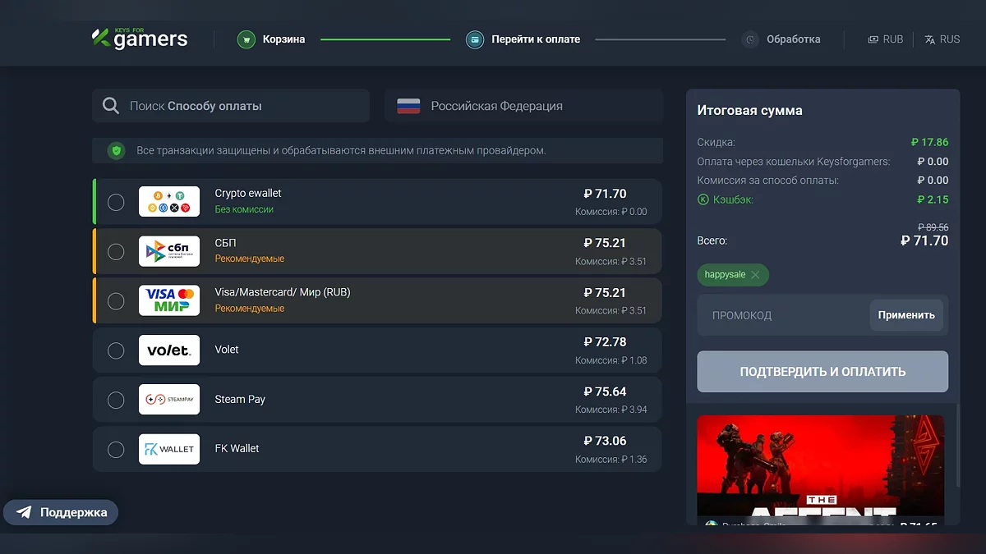
Task: Select the Crypto ewallet radio button
Action: point(116,202)
